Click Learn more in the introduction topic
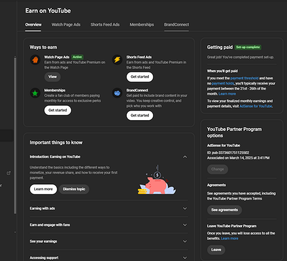Viewport: 287px width, 261px height. pyautogui.click(x=43, y=189)
